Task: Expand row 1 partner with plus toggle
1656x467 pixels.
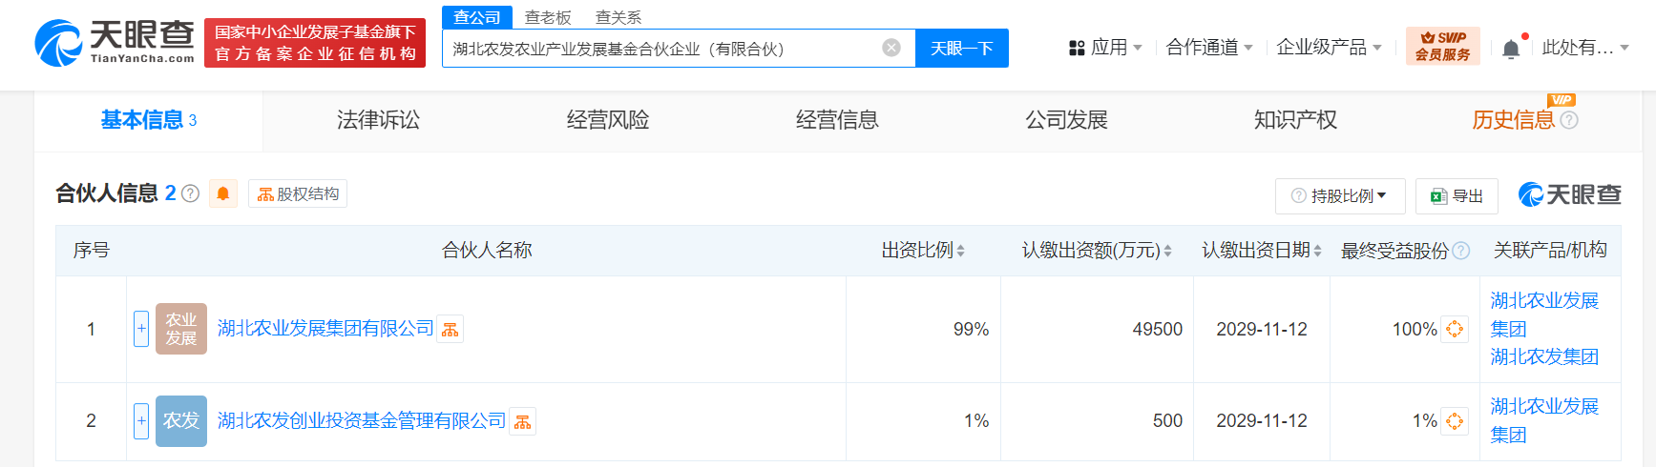Action: pos(141,329)
